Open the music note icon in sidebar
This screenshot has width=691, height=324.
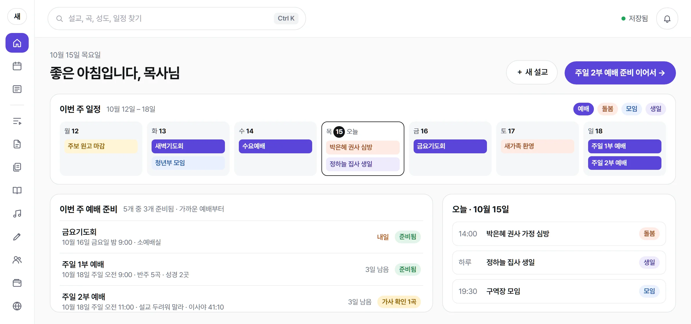click(x=17, y=213)
